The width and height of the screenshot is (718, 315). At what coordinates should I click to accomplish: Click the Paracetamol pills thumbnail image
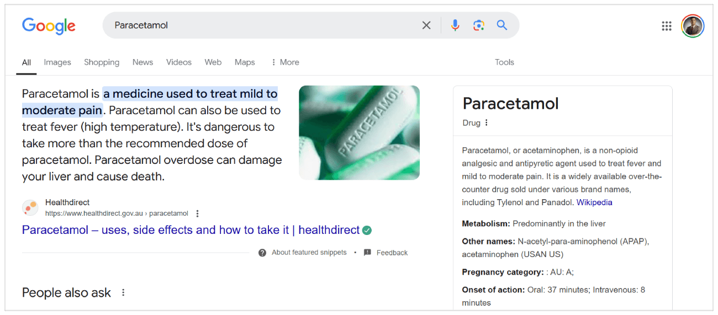tap(359, 132)
